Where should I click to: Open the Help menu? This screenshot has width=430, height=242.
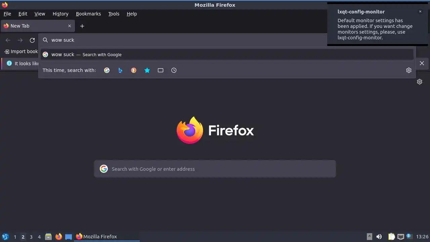(132, 14)
